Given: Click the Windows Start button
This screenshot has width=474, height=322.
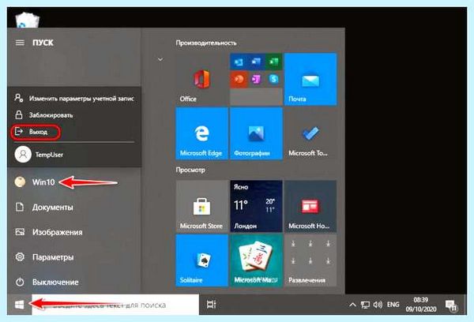Looking at the screenshot, I should [x=19, y=305].
